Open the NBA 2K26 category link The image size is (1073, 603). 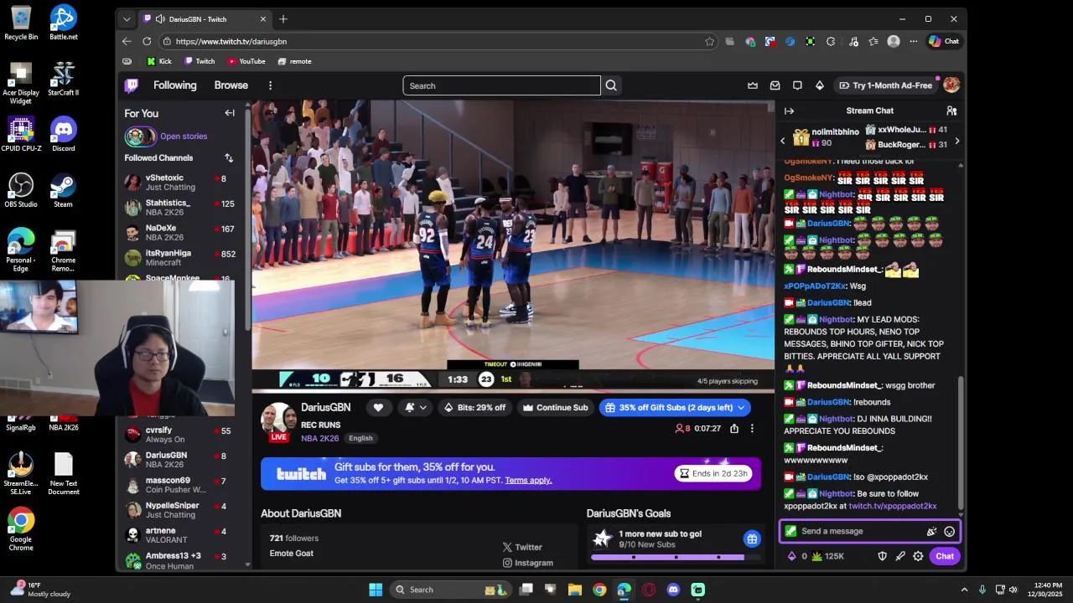(322, 438)
